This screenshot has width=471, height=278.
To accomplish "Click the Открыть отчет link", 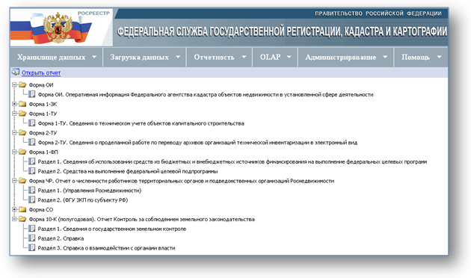I will click(41, 72).
